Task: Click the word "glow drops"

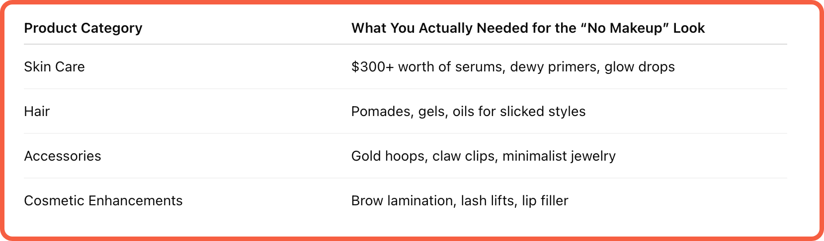Action: pos(640,67)
